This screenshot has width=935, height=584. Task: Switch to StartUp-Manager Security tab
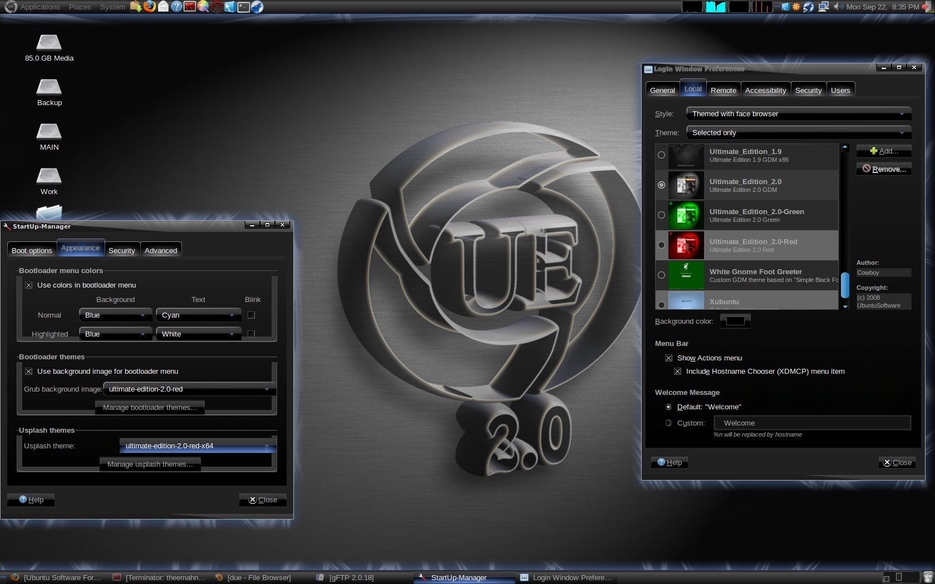point(121,250)
